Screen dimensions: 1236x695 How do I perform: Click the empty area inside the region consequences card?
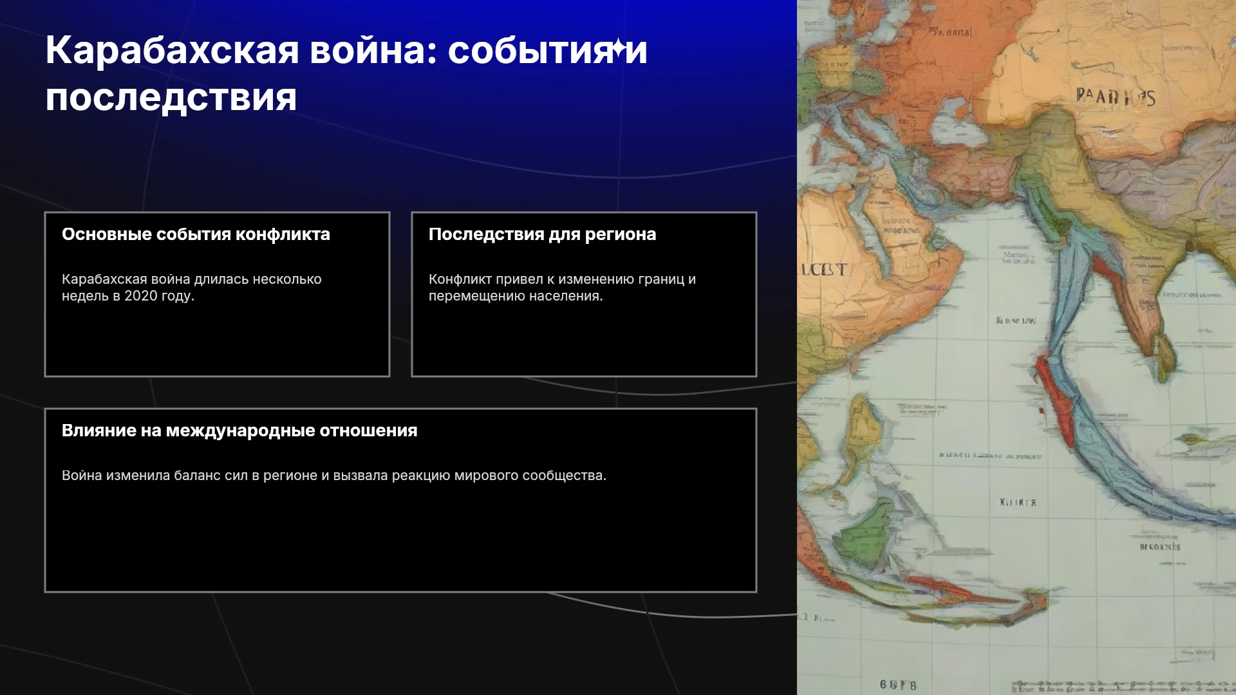(584, 340)
